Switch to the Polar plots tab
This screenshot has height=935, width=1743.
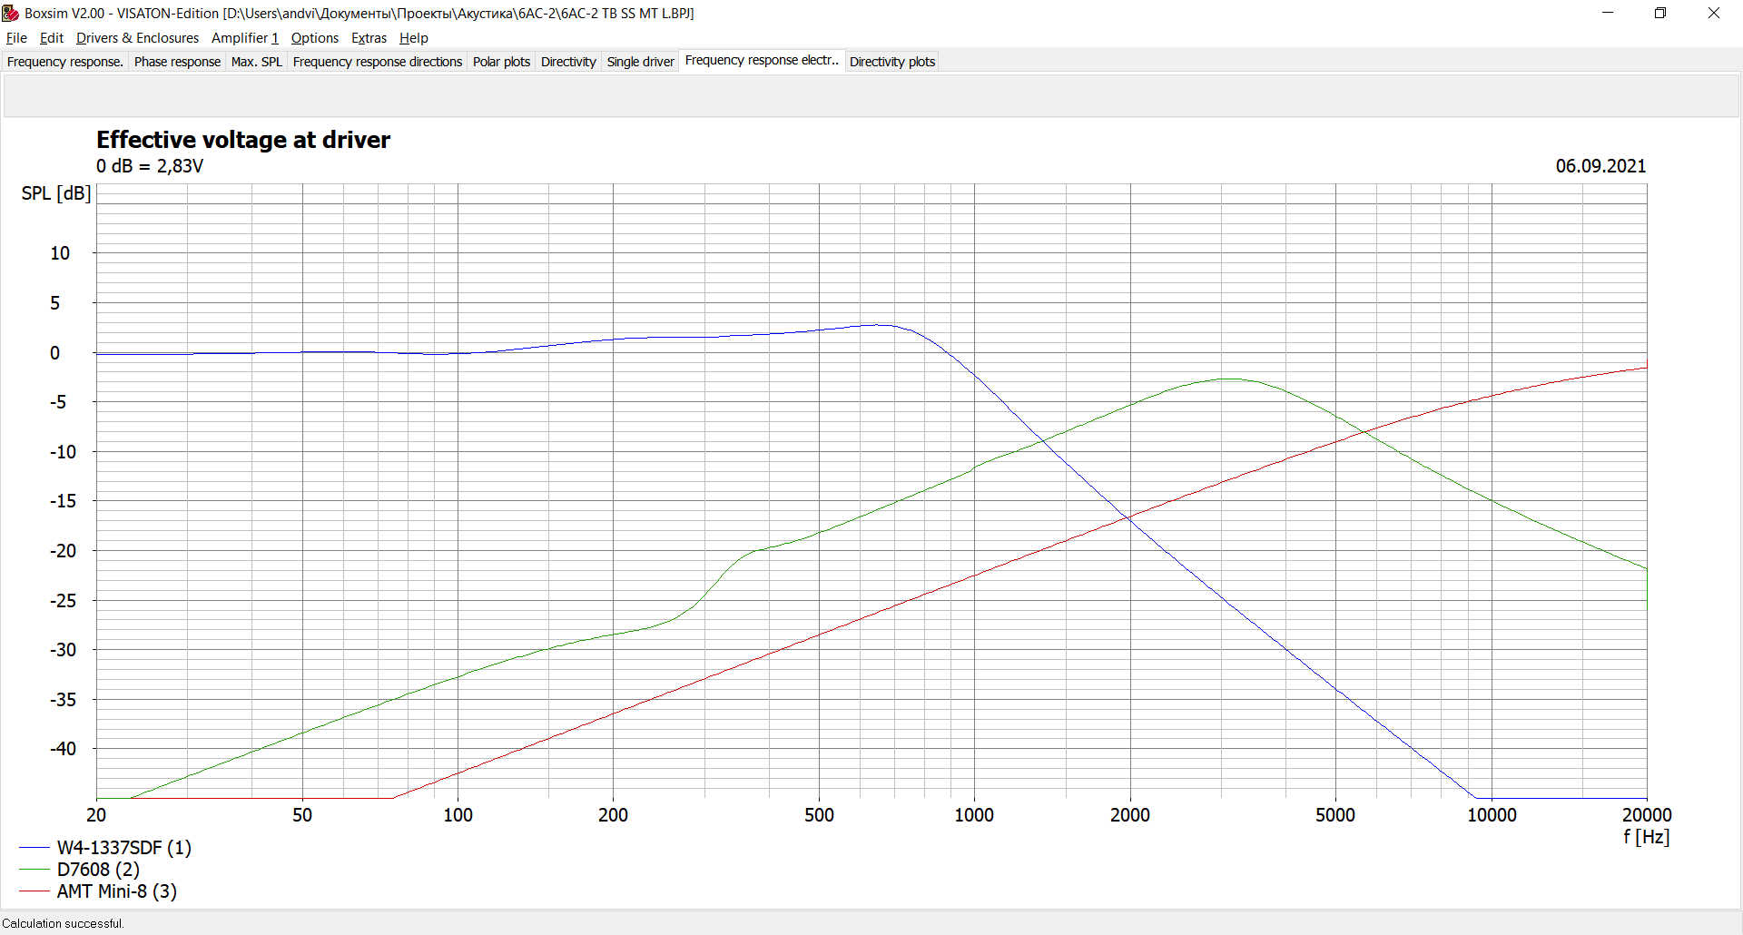(x=501, y=62)
